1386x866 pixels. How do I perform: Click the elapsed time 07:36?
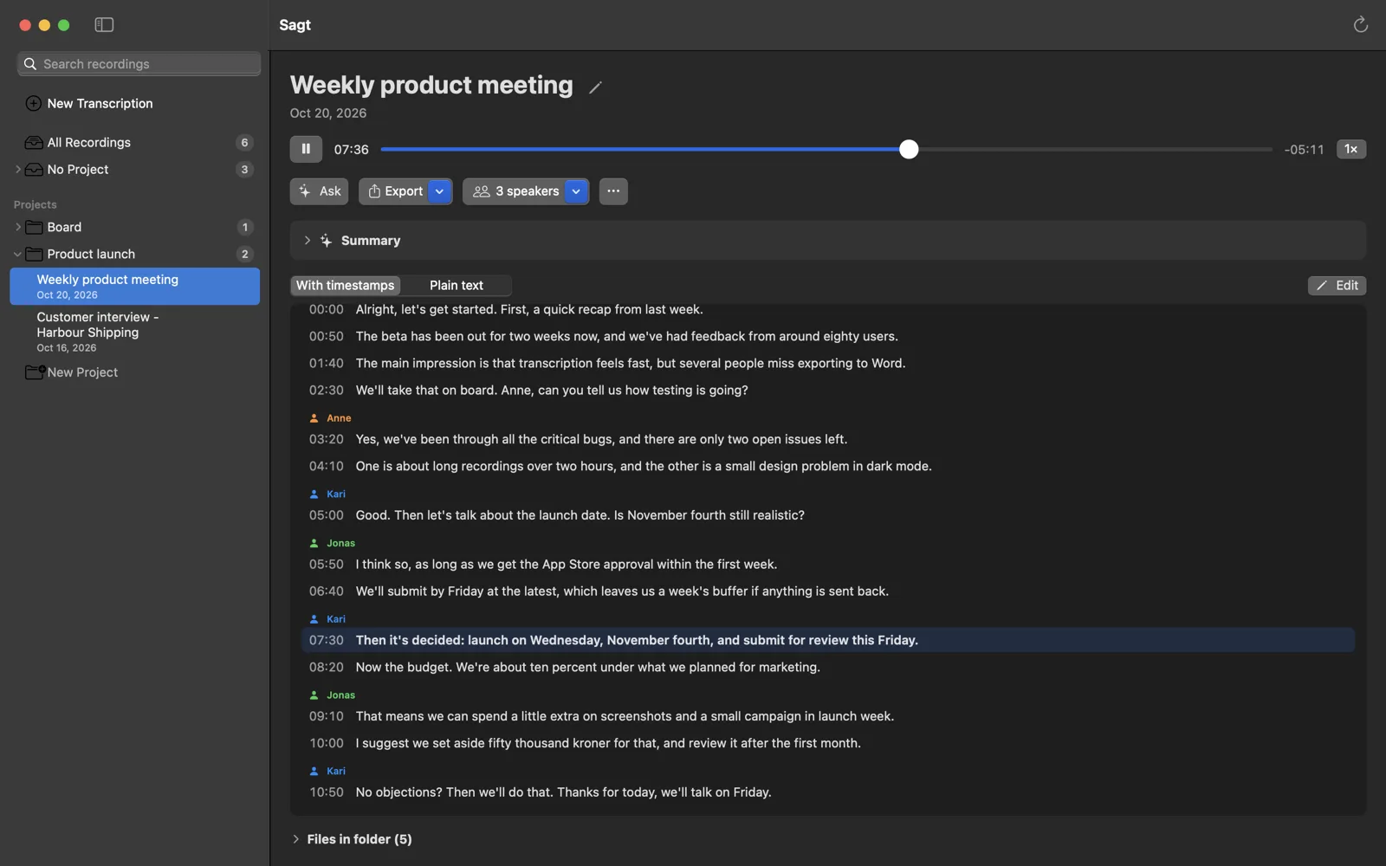352,150
